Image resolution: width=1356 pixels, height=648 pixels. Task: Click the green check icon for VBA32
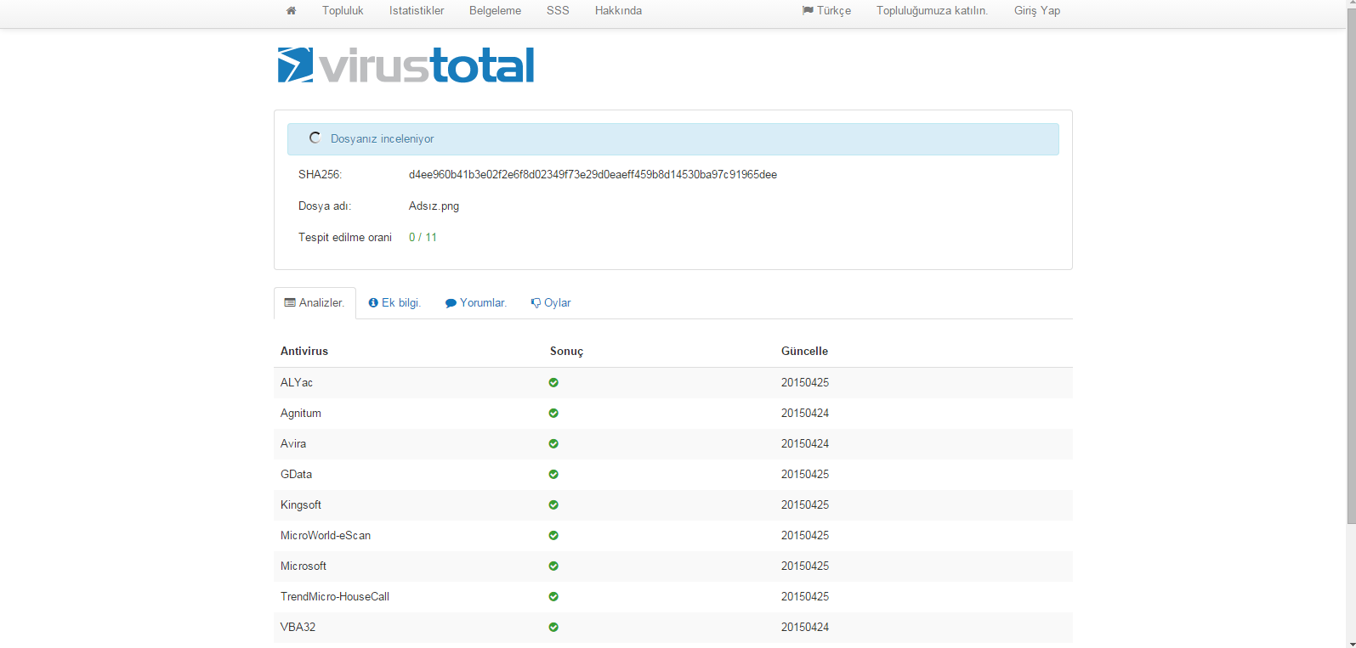pos(553,628)
